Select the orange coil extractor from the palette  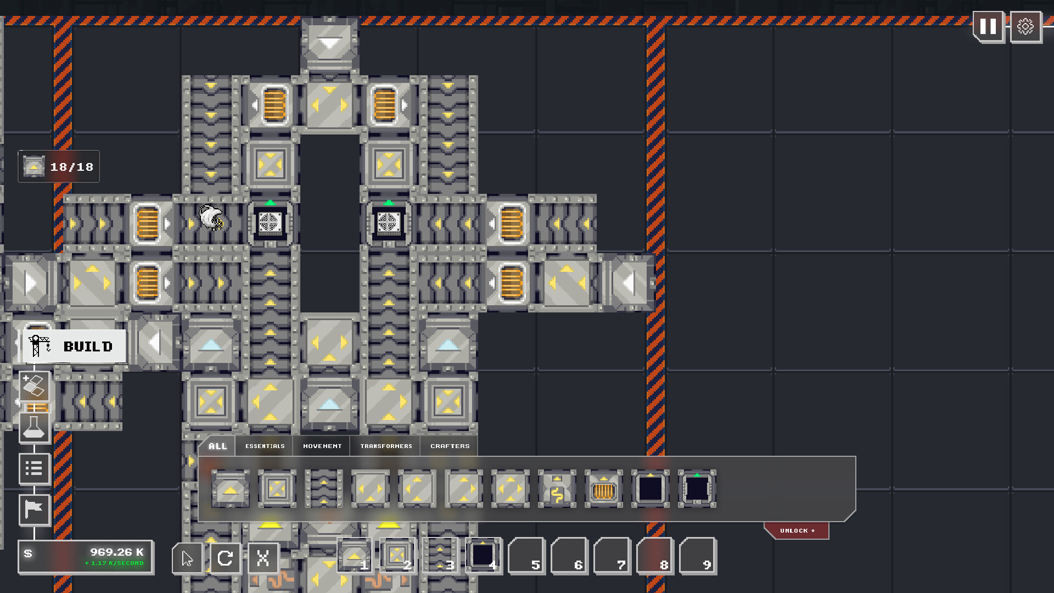tap(604, 489)
